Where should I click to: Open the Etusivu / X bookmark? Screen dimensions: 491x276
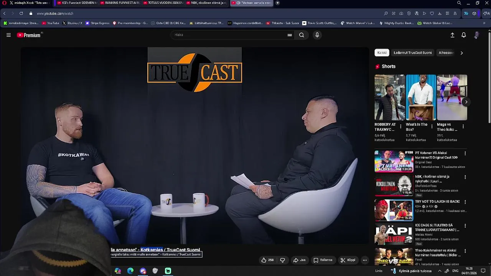pos(72,23)
